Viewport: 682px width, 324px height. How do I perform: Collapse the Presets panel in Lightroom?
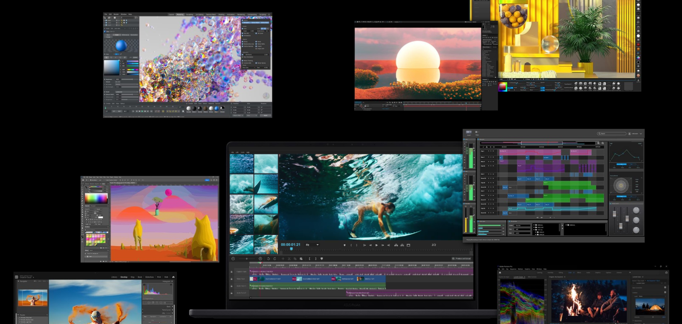(18, 315)
